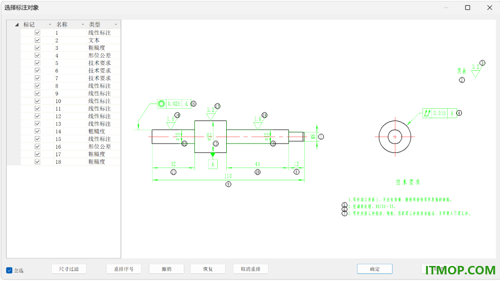Open the 类型 column filter dropdown
Viewport: 500px width, 281px height.
116,24
